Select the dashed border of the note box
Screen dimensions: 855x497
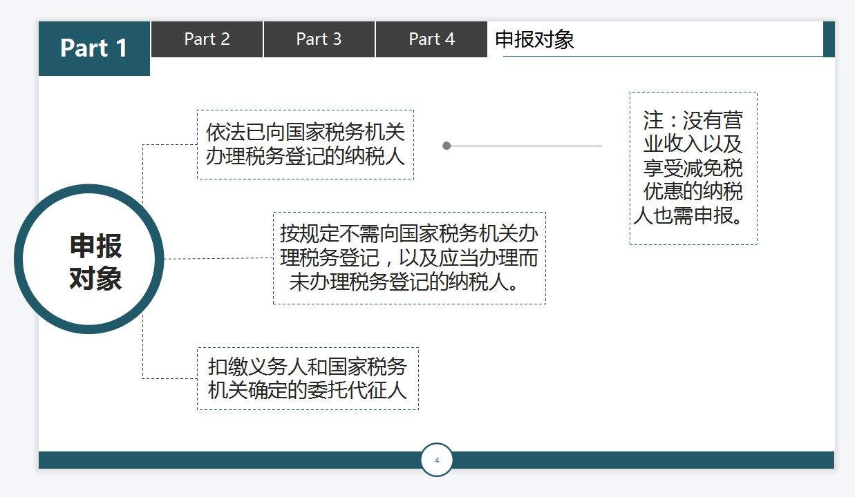point(693,90)
